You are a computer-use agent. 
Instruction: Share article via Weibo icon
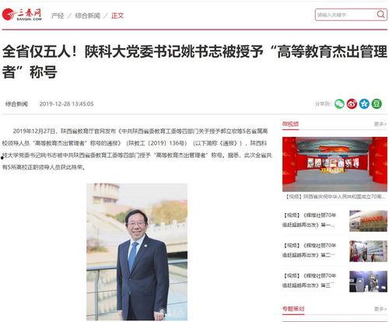pos(352,104)
